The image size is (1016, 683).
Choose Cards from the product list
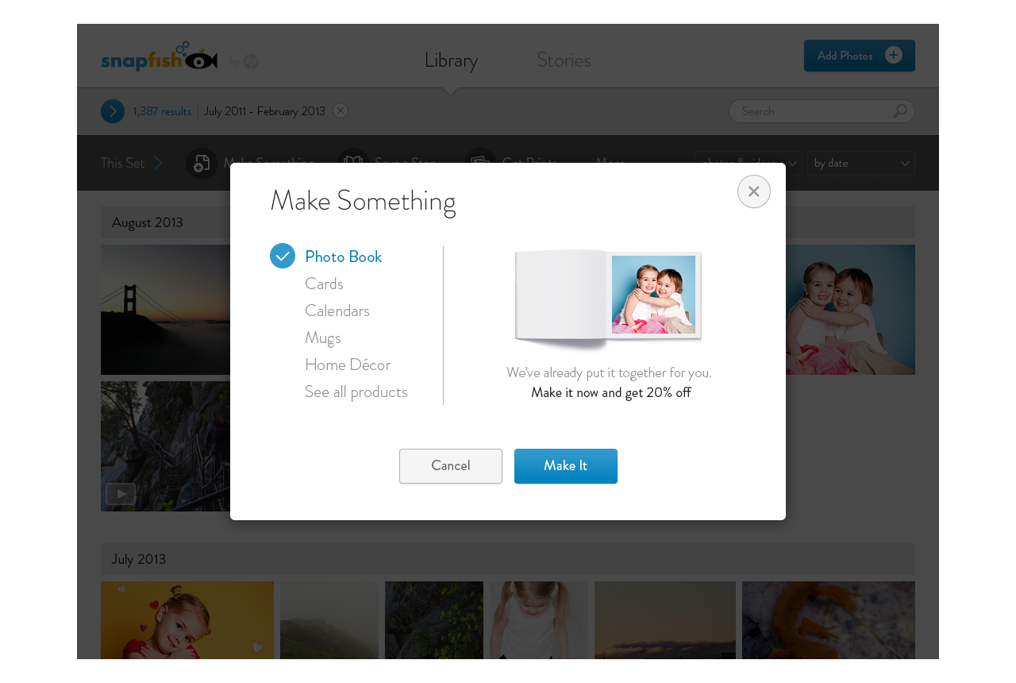coord(324,284)
